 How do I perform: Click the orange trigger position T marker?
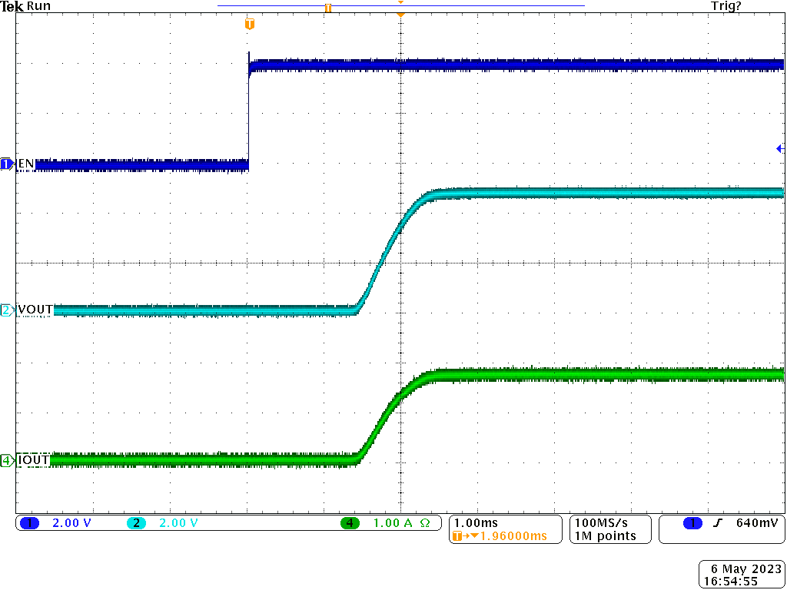pyautogui.click(x=248, y=24)
